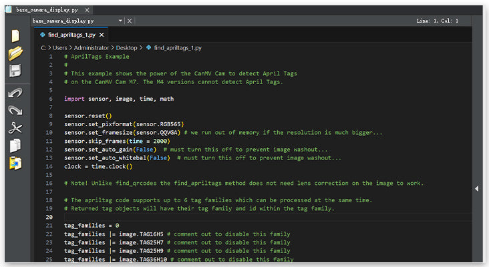489x267 pixels.
Task: Open the base_camera_display.py file dropdown
Action: click(120, 21)
